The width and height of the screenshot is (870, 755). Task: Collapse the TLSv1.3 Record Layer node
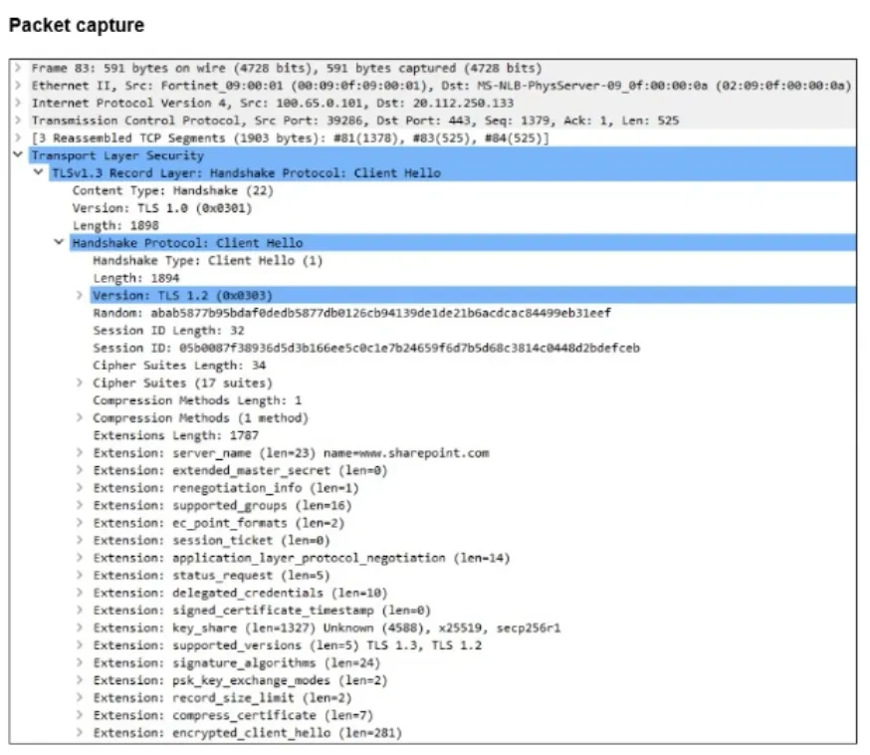pyautogui.click(x=38, y=172)
